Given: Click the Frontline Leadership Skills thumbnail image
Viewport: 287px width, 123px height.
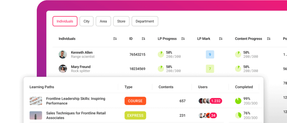Looking at the screenshot, I should coord(36,101).
